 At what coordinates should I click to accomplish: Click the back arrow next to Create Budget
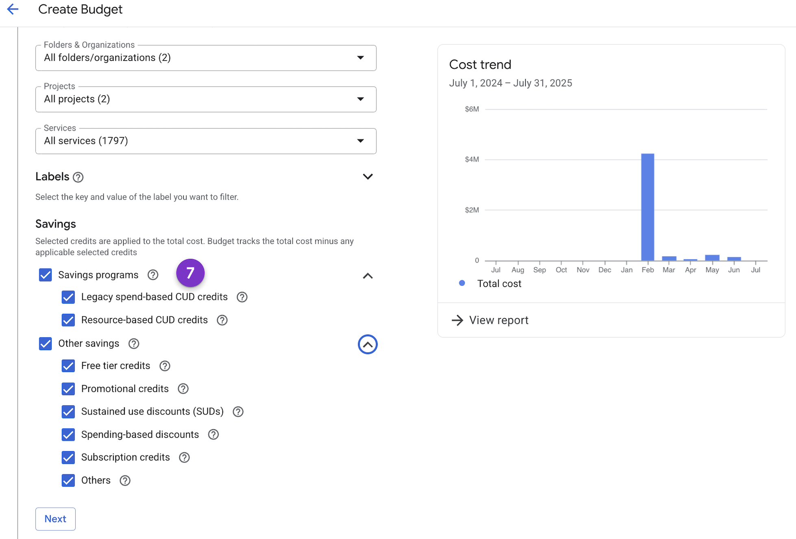click(13, 9)
